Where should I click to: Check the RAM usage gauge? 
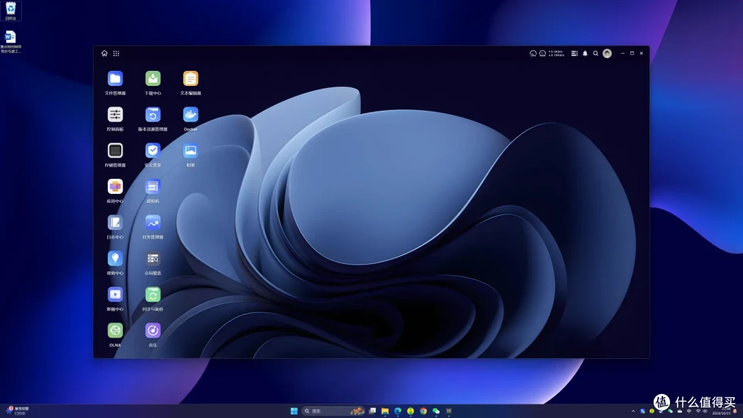click(543, 54)
